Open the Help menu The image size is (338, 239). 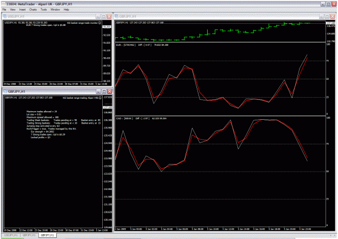67,10
